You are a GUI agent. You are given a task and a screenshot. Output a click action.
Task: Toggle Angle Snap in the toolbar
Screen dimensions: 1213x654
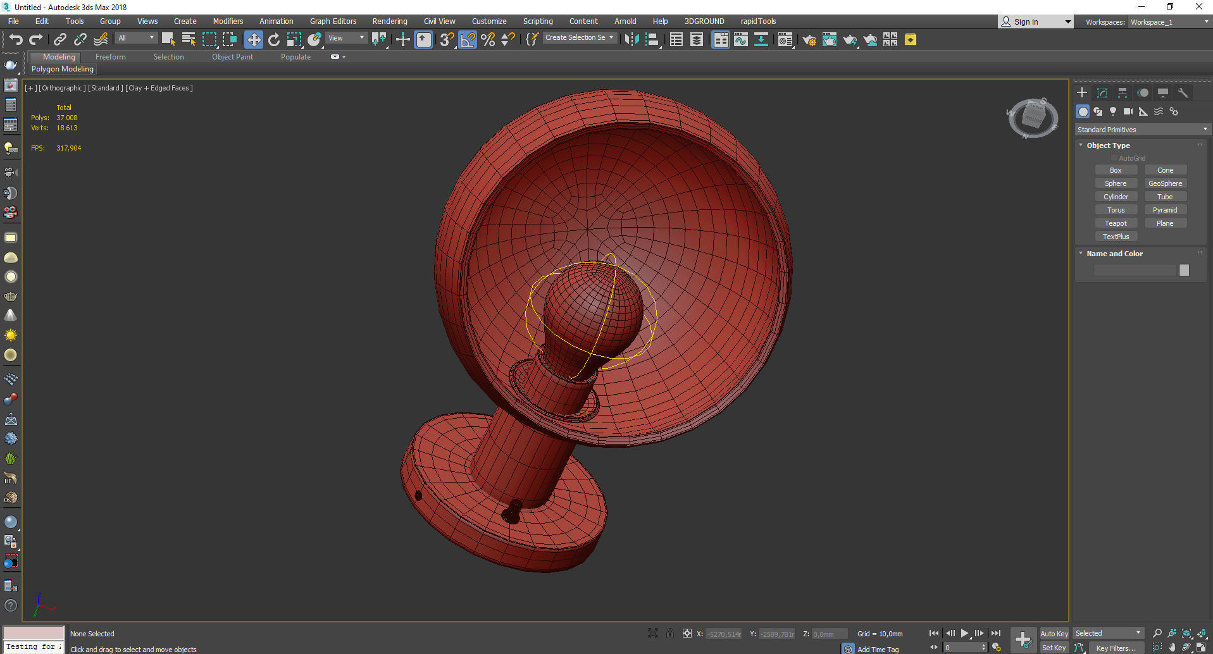(468, 40)
